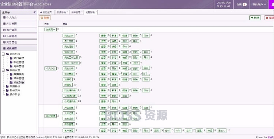Expand the 个人办公 sidebar section
This screenshot has width=274, height=139.
pos(19,17)
